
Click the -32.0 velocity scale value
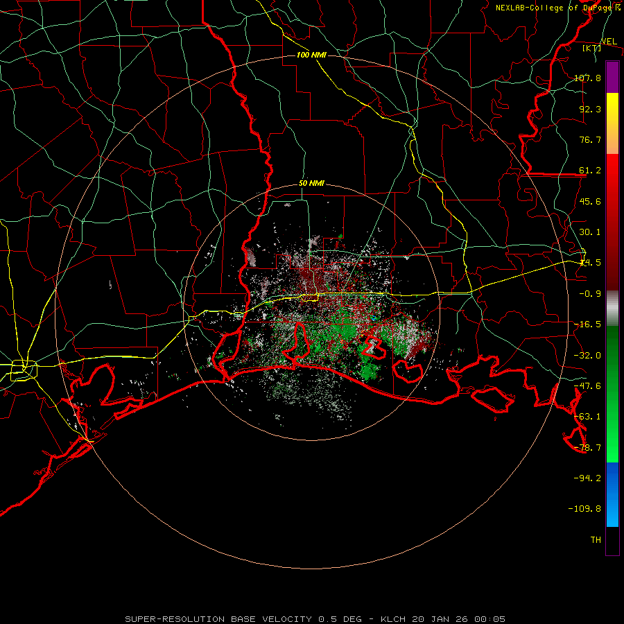click(587, 356)
